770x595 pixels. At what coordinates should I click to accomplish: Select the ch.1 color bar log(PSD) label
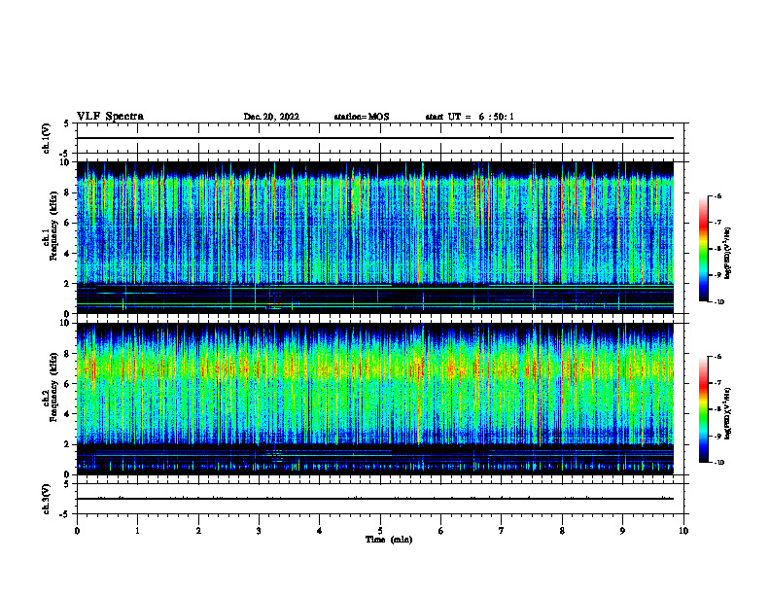tap(728, 254)
